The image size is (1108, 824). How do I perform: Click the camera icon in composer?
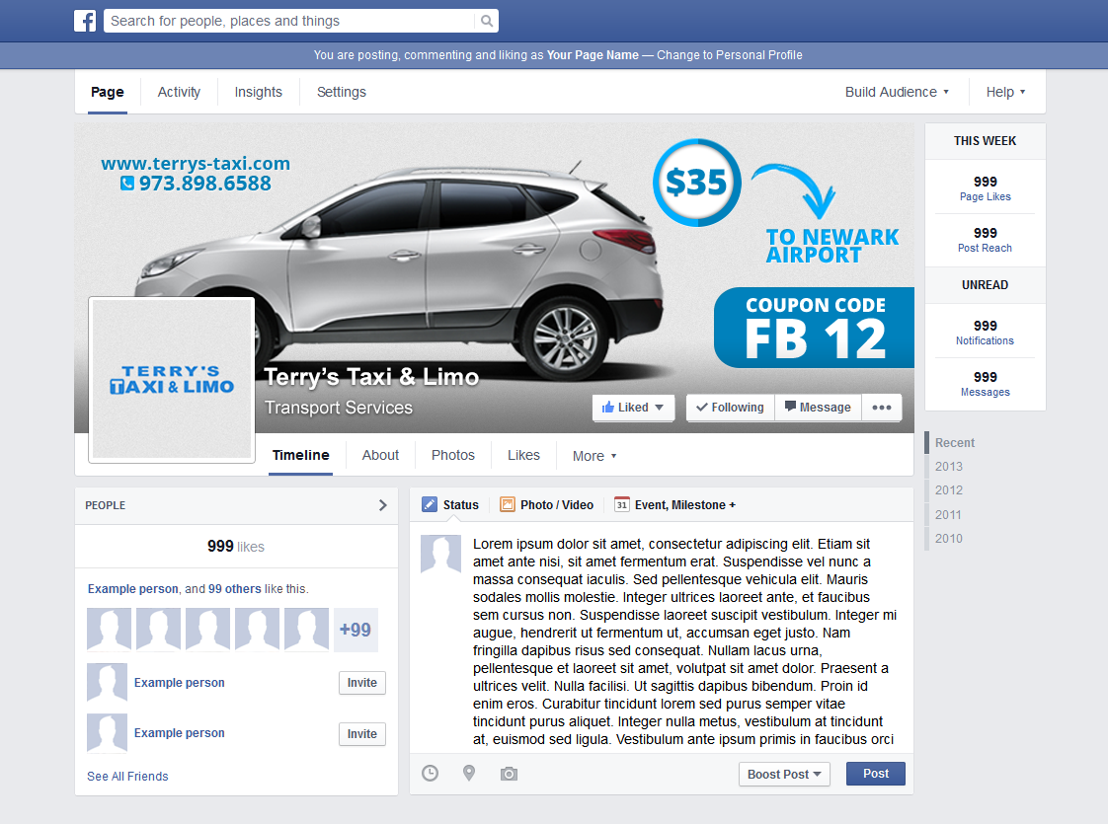[509, 774]
